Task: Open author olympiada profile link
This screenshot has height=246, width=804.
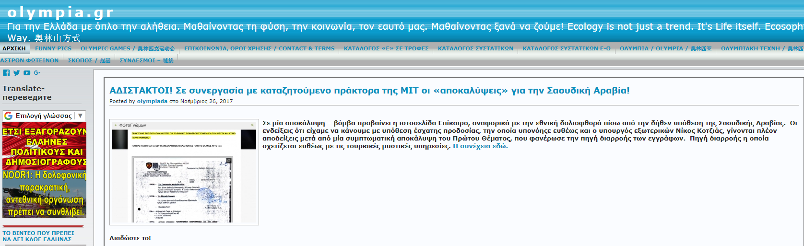Action: [x=152, y=101]
